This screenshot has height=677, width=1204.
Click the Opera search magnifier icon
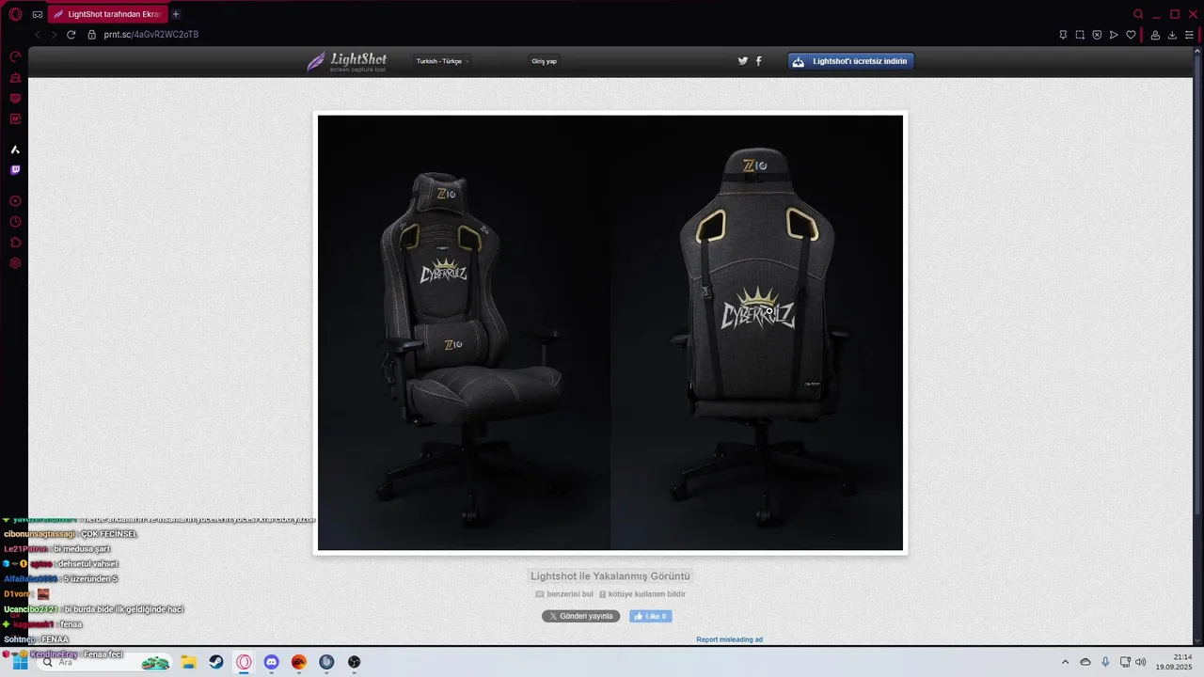click(1138, 14)
